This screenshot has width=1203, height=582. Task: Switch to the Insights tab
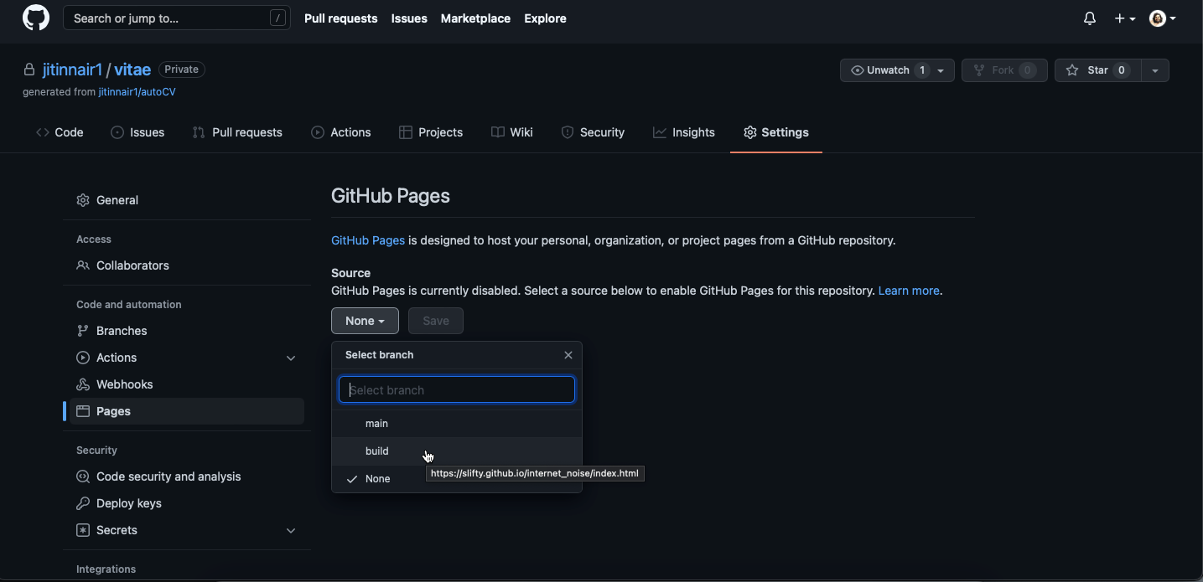[684, 132]
